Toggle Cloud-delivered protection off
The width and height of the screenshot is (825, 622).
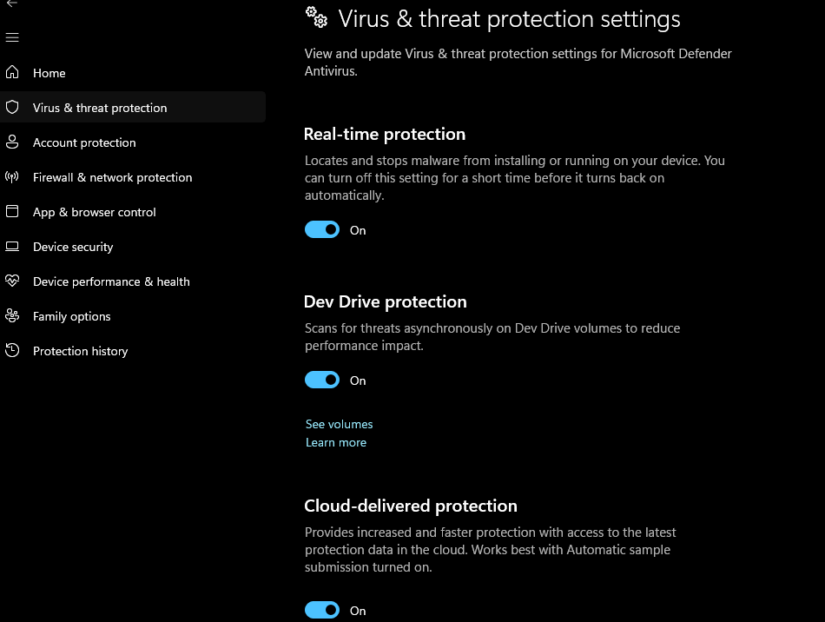tap(322, 611)
